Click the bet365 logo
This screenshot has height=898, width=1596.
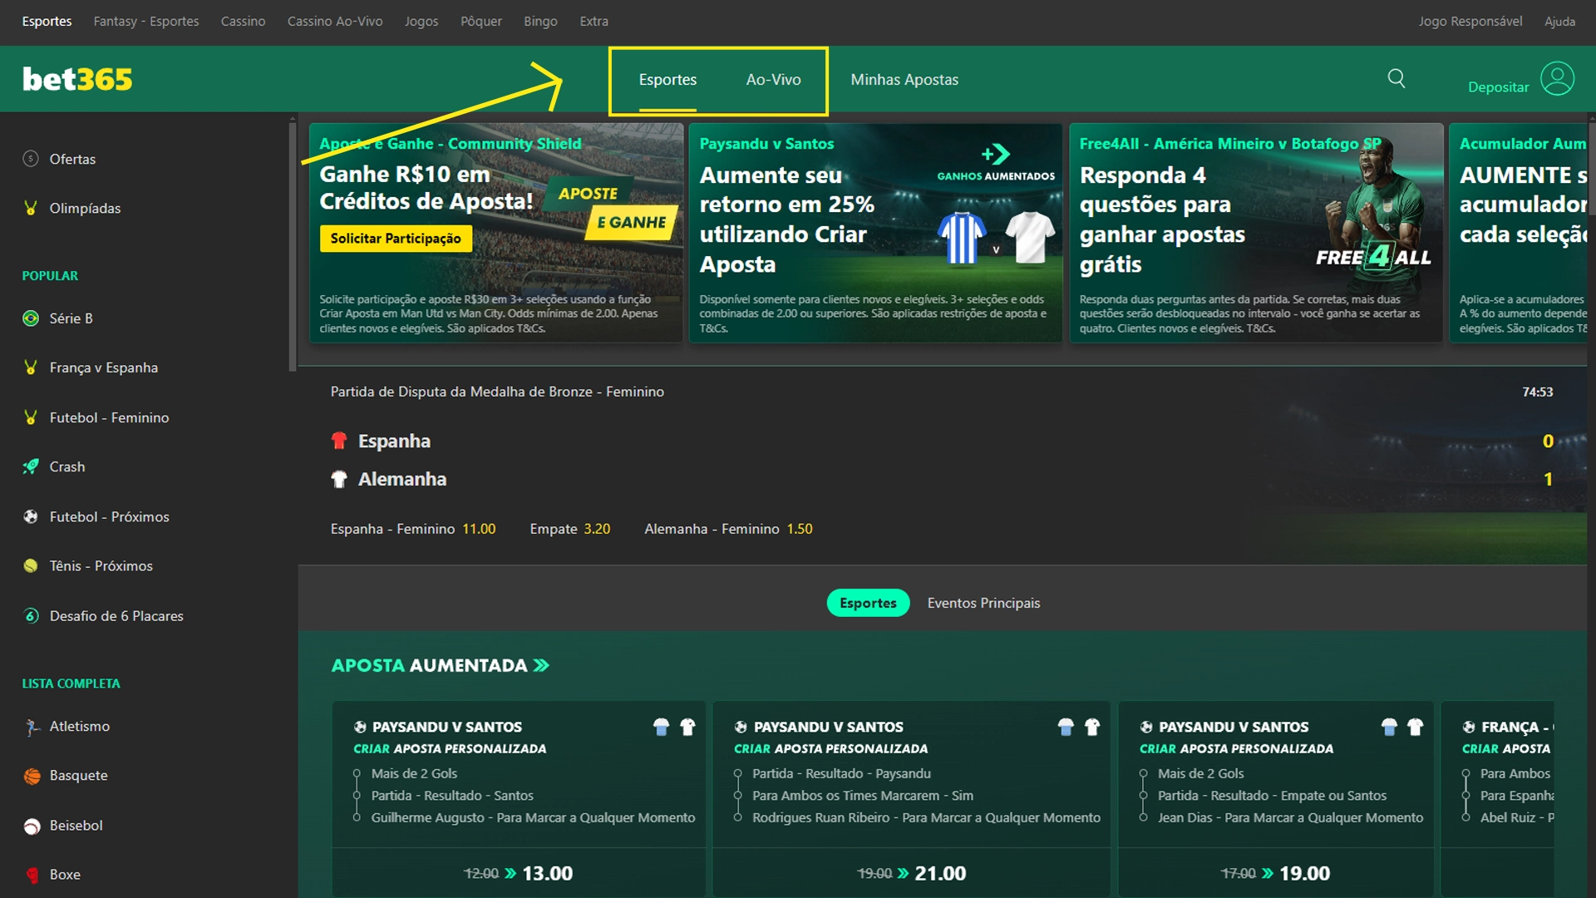(77, 79)
